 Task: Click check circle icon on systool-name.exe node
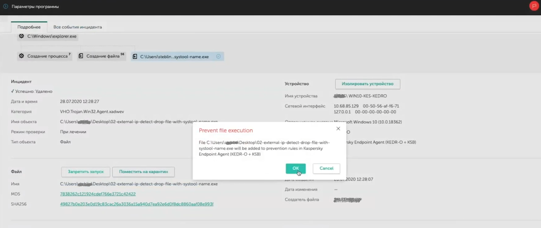point(218,56)
